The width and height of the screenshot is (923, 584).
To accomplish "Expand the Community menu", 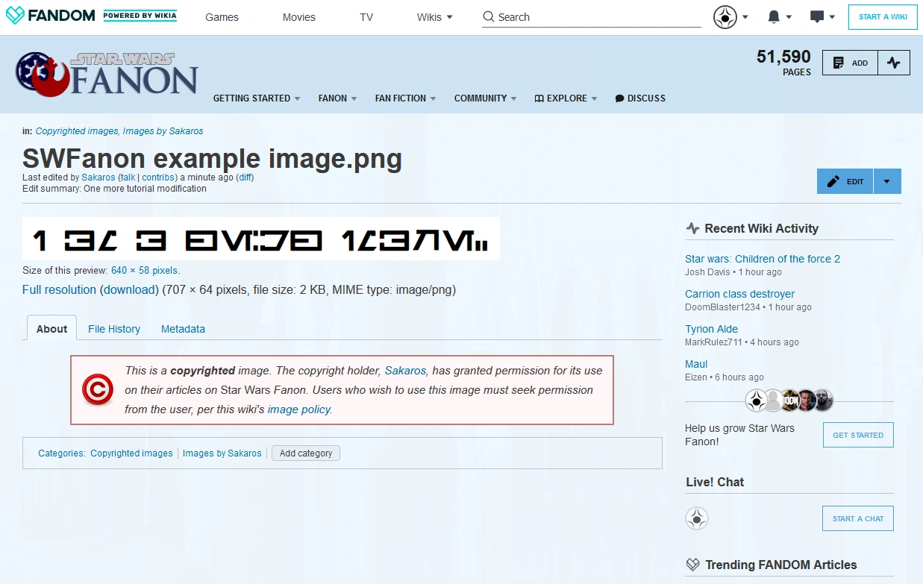I will pos(485,98).
